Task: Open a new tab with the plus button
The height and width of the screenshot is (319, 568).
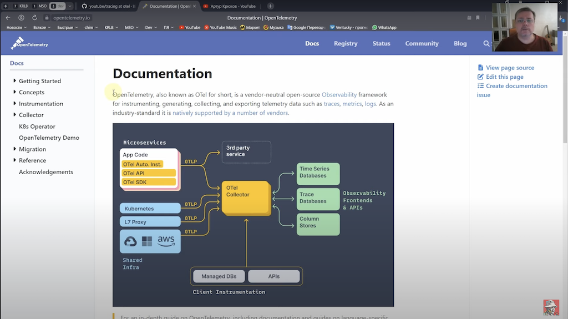Action: point(270,6)
